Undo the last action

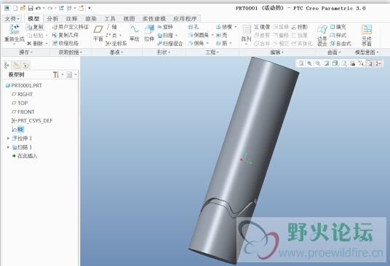(x=38, y=8)
